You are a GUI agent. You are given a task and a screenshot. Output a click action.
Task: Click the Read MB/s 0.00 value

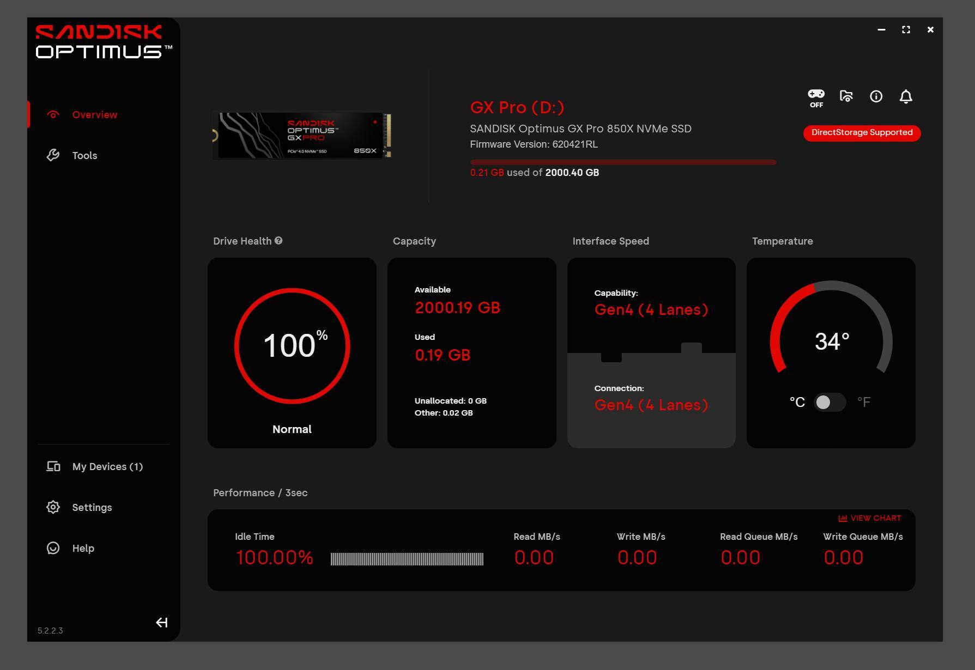pyautogui.click(x=534, y=558)
